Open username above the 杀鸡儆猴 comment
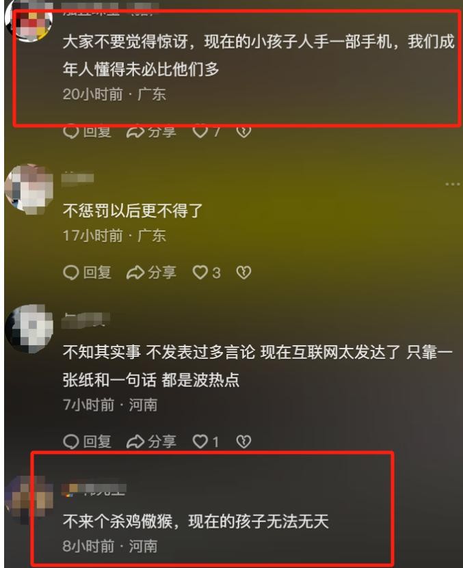Screen dimensions: 463x568 tap(94, 489)
